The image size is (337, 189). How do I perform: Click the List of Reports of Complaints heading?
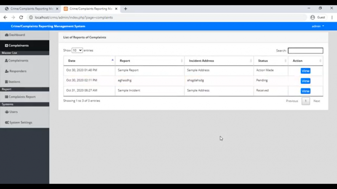[85, 37]
